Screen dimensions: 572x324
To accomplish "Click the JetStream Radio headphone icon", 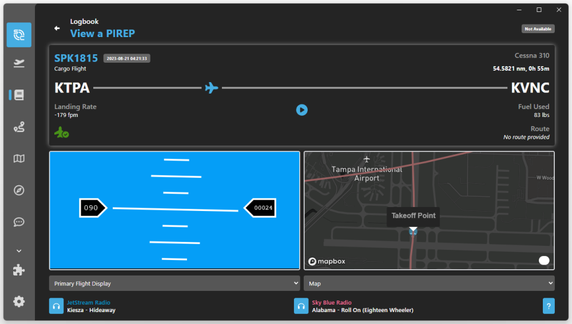I will pyautogui.click(x=56, y=306).
